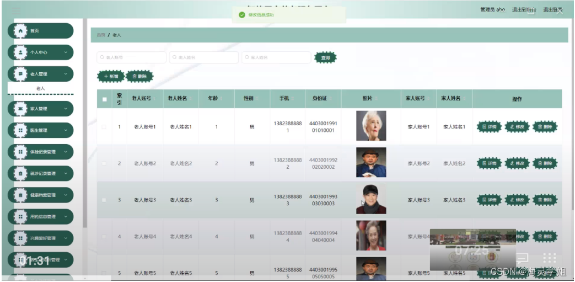The image size is (575, 282).
Task: Click the 删除 batch delete button above table
Action: [139, 76]
